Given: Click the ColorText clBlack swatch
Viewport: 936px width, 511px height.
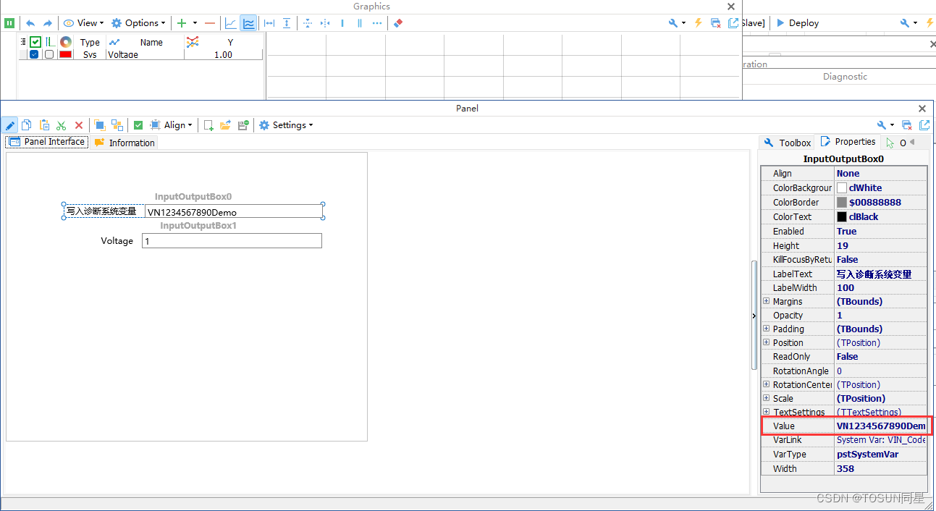Looking at the screenshot, I should point(842,216).
